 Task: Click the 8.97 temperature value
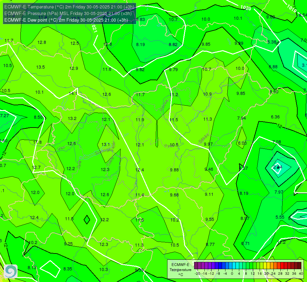click(245, 218)
